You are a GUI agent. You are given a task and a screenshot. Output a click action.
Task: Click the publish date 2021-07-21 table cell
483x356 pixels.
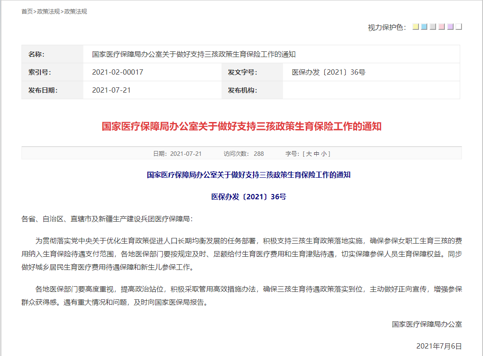tap(111, 90)
